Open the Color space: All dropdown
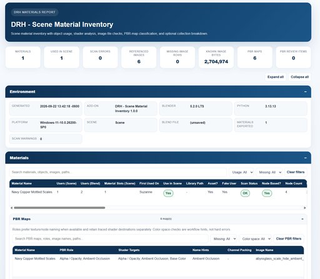The height and width of the screenshot is (279, 320). (x=256, y=239)
